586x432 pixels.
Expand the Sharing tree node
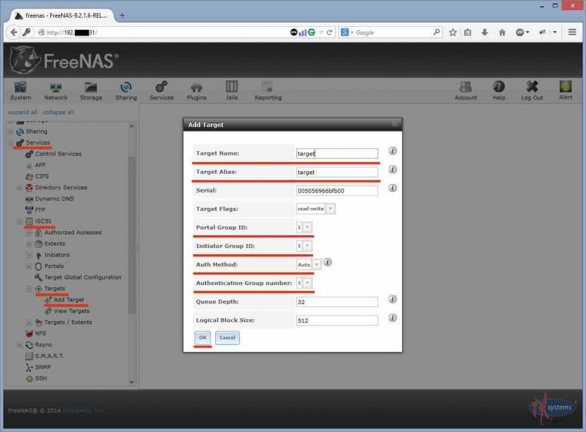pos(11,131)
